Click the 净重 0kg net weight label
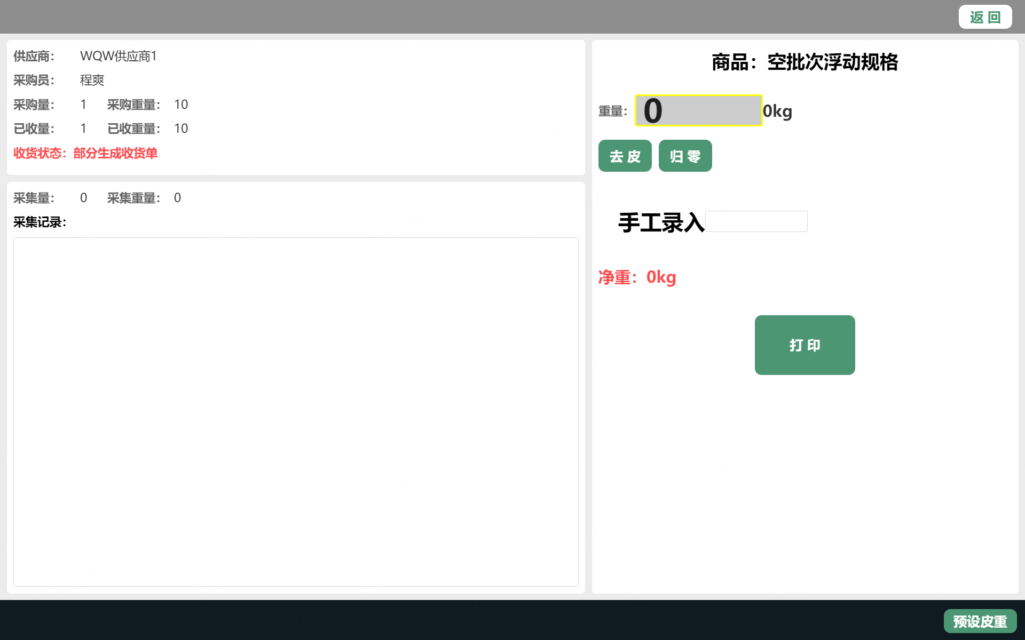This screenshot has height=640, width=1025. pos(637,277)
